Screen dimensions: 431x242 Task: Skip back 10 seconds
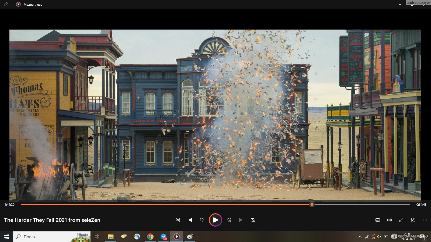pos(202,220)
